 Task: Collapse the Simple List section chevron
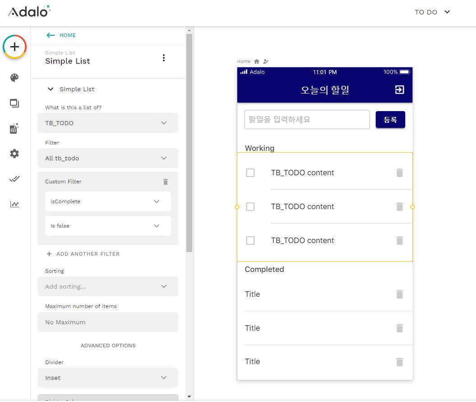click(51, 89)
